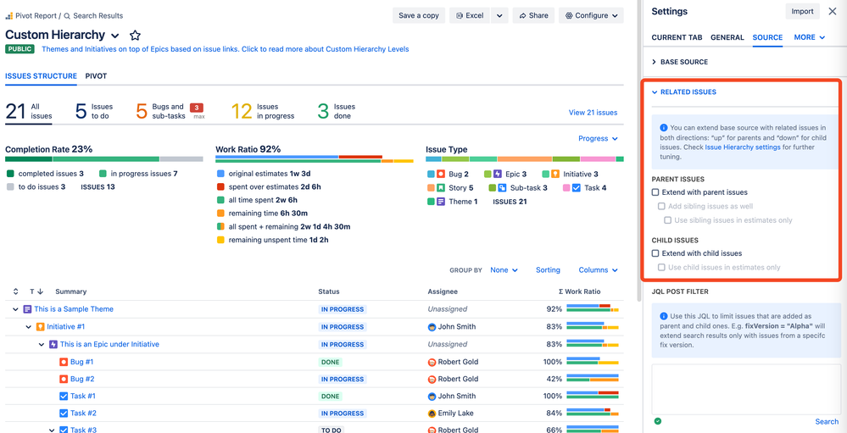This screenshot has height=433, width=847.
Task: Click the Theme icon of Sample Theme row
Action: tap(27, 309)
